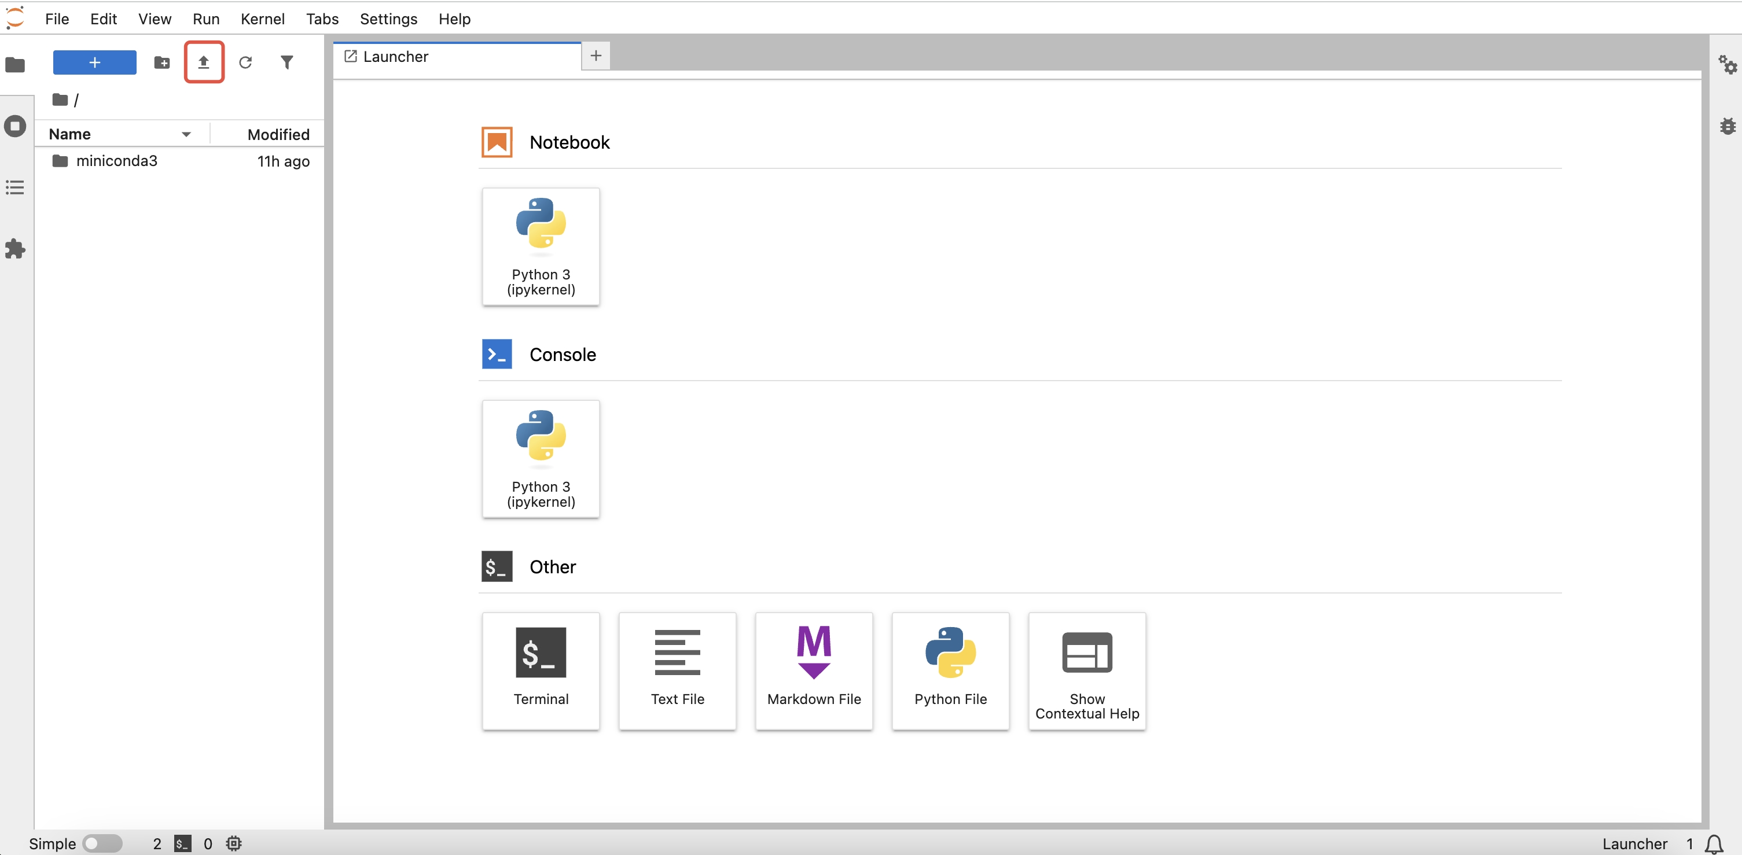Click the Upload Files icon

(204, 62)
